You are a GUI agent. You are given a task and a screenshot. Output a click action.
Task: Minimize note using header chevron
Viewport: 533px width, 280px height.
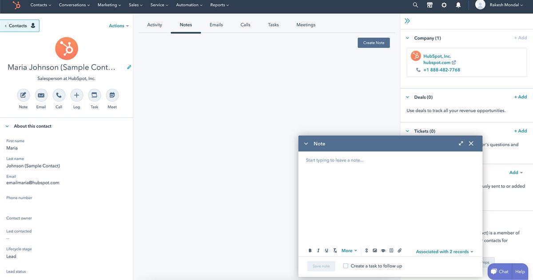coord(306,144)
